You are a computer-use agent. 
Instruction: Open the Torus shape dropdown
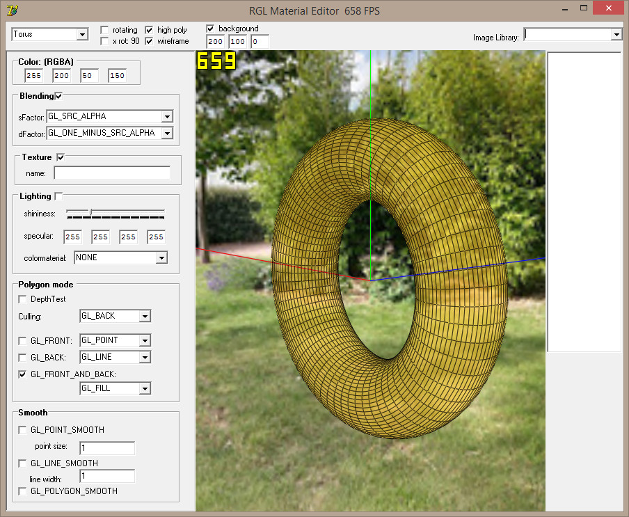tap(82, 34)
